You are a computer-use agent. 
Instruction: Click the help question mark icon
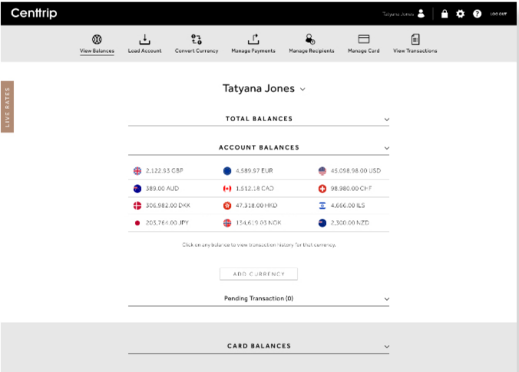point(478,14)
